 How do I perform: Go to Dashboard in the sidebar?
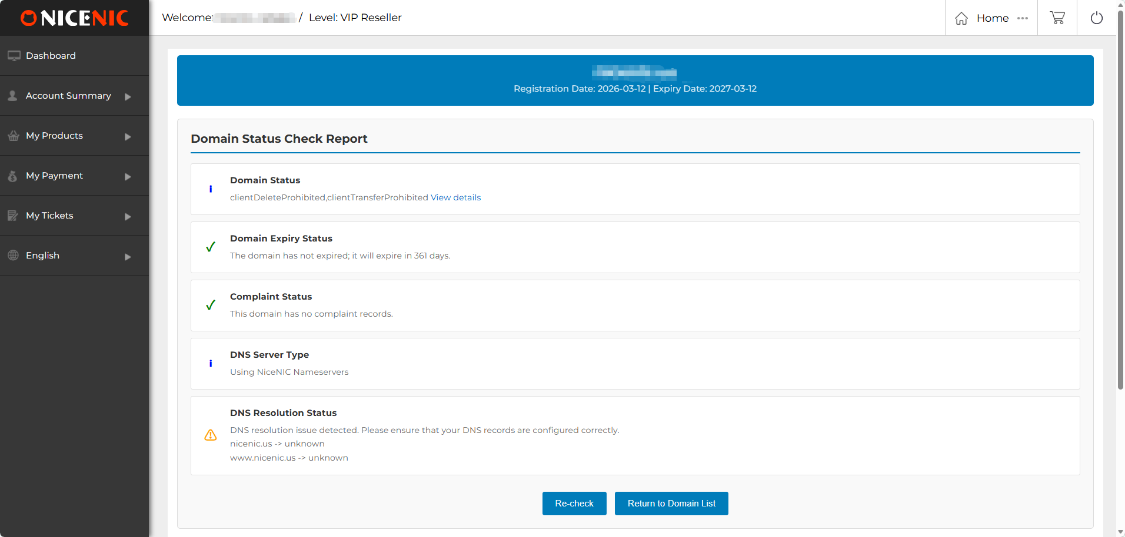pyautogui.click(x=51, y=56)
